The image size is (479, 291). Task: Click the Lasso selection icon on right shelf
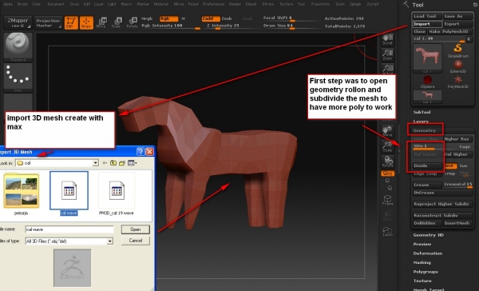[387, 231]
